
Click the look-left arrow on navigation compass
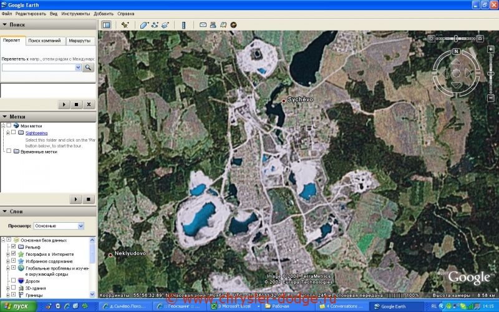[444, 73]
